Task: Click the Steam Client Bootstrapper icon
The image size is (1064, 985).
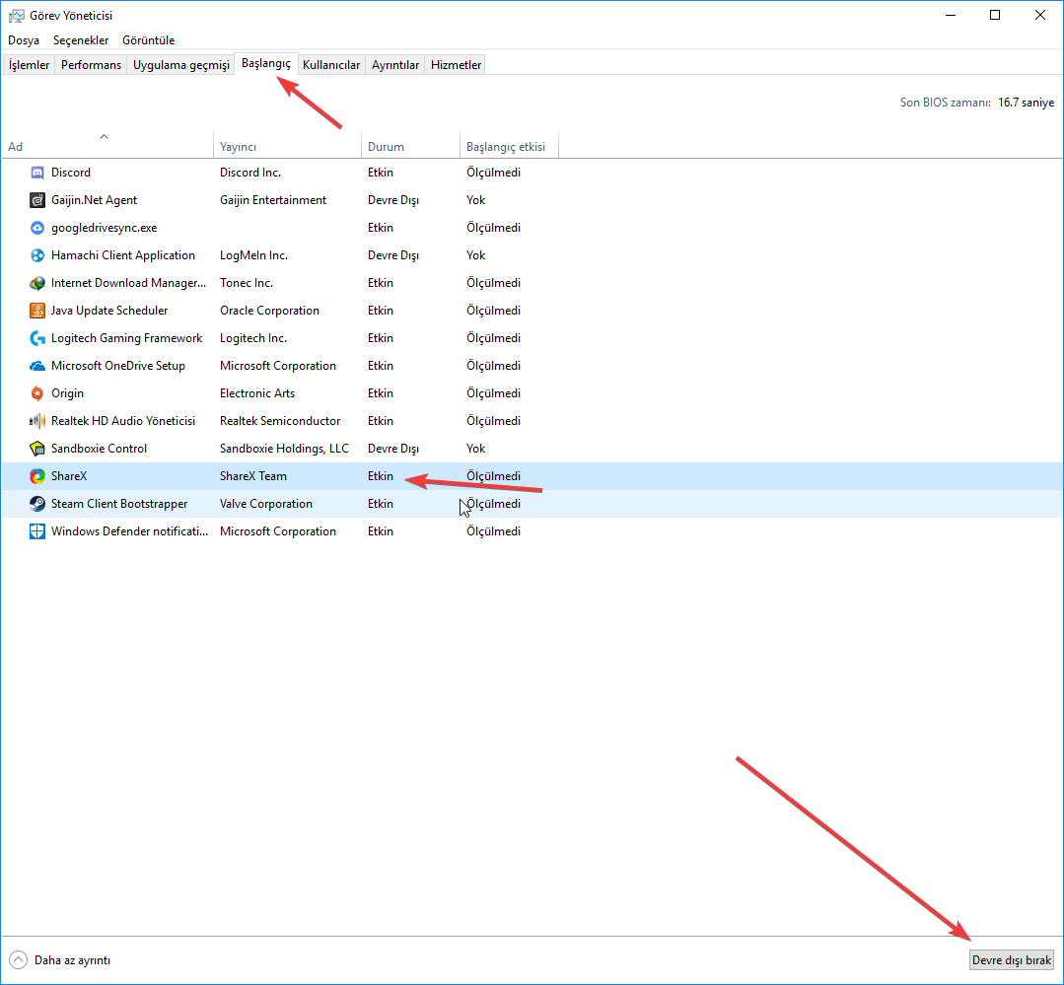Action: [37, 504]
